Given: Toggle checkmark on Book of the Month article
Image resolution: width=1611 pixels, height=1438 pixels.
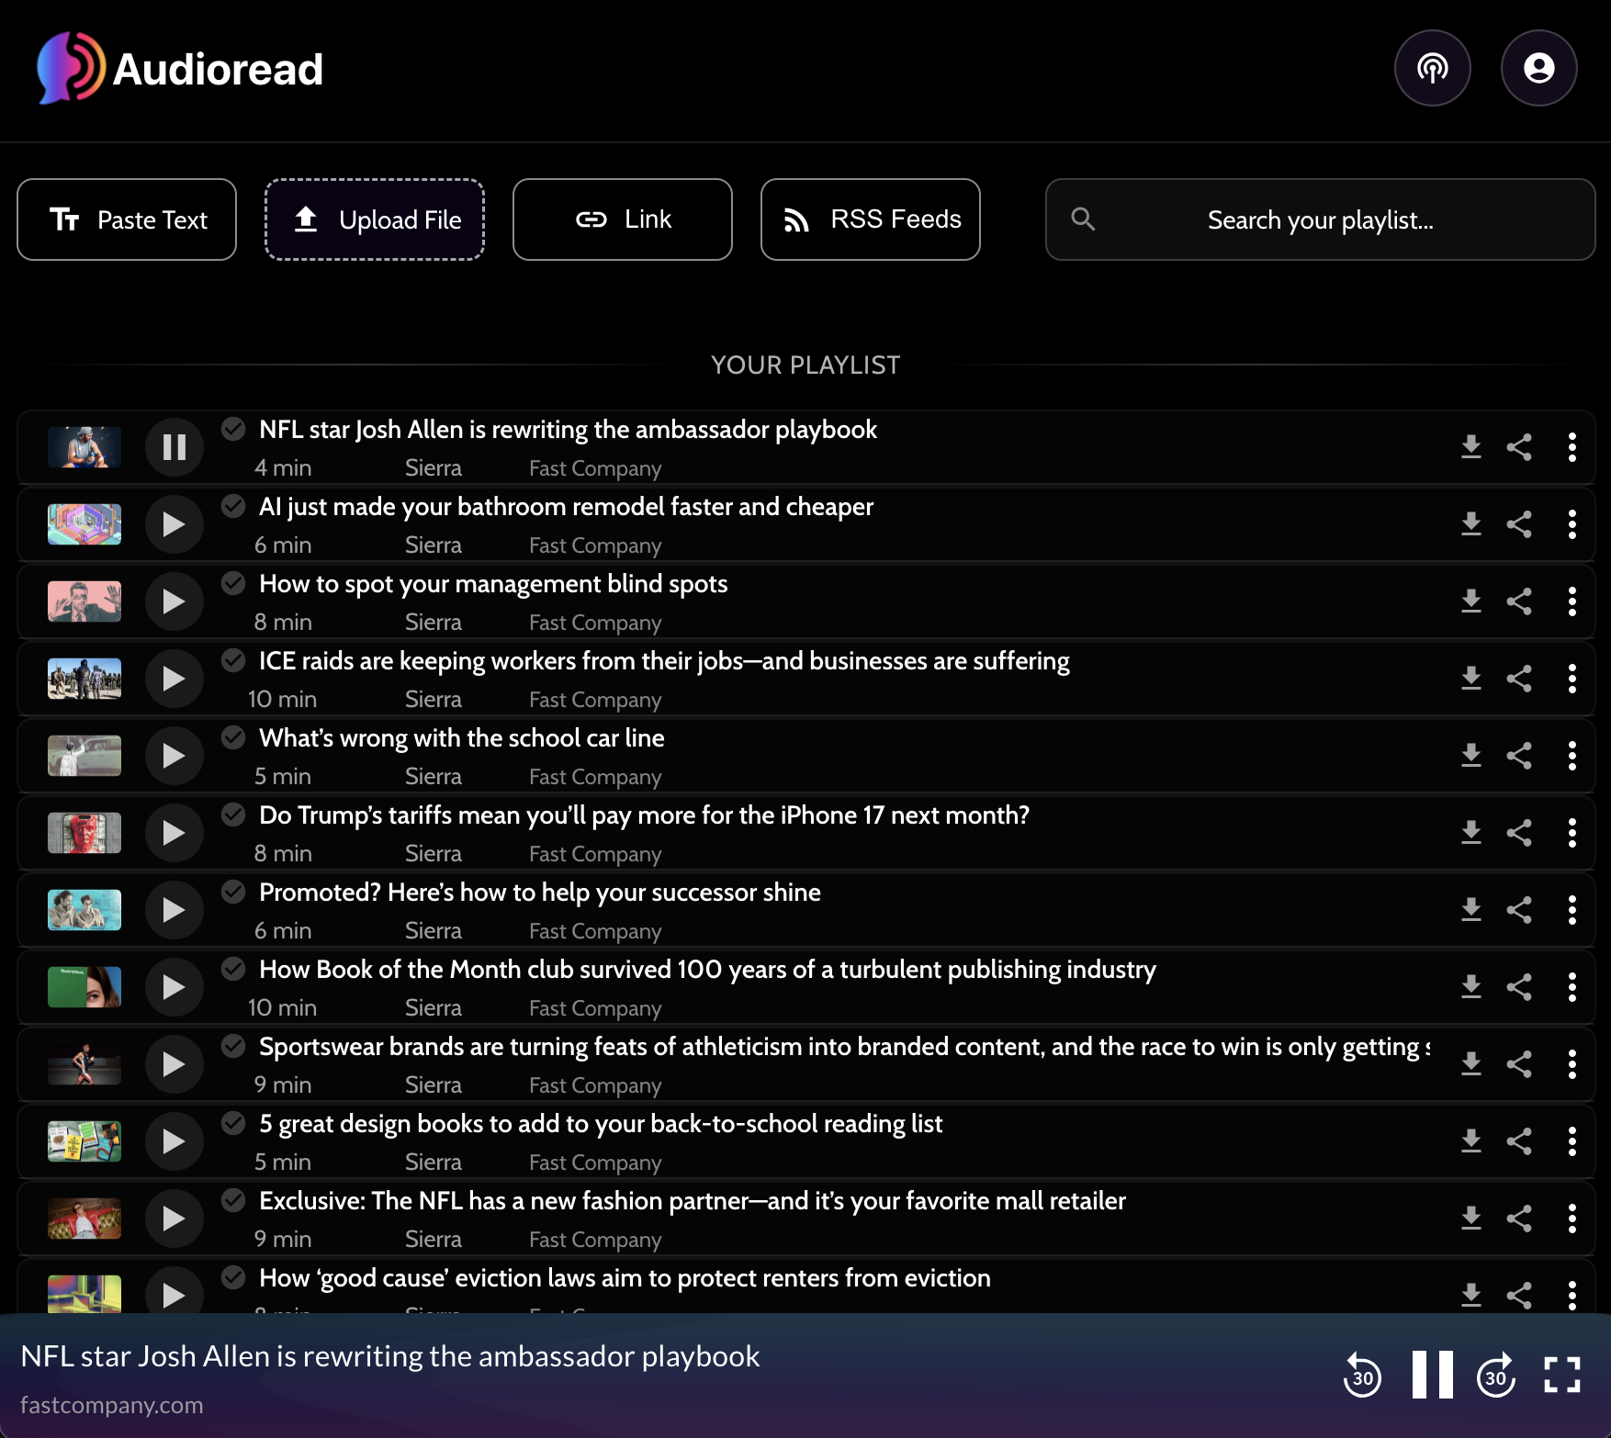Looking at the screenshot, I should 233,968.
